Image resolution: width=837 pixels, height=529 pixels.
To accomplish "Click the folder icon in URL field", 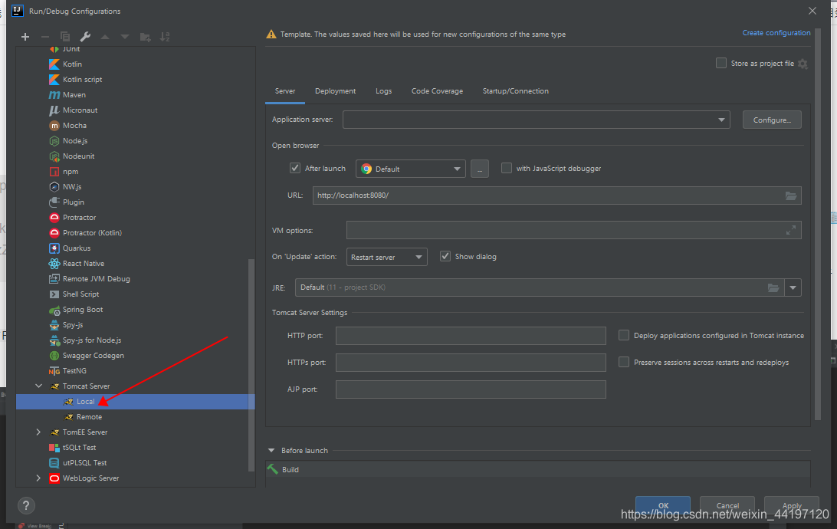I will 791,195.
